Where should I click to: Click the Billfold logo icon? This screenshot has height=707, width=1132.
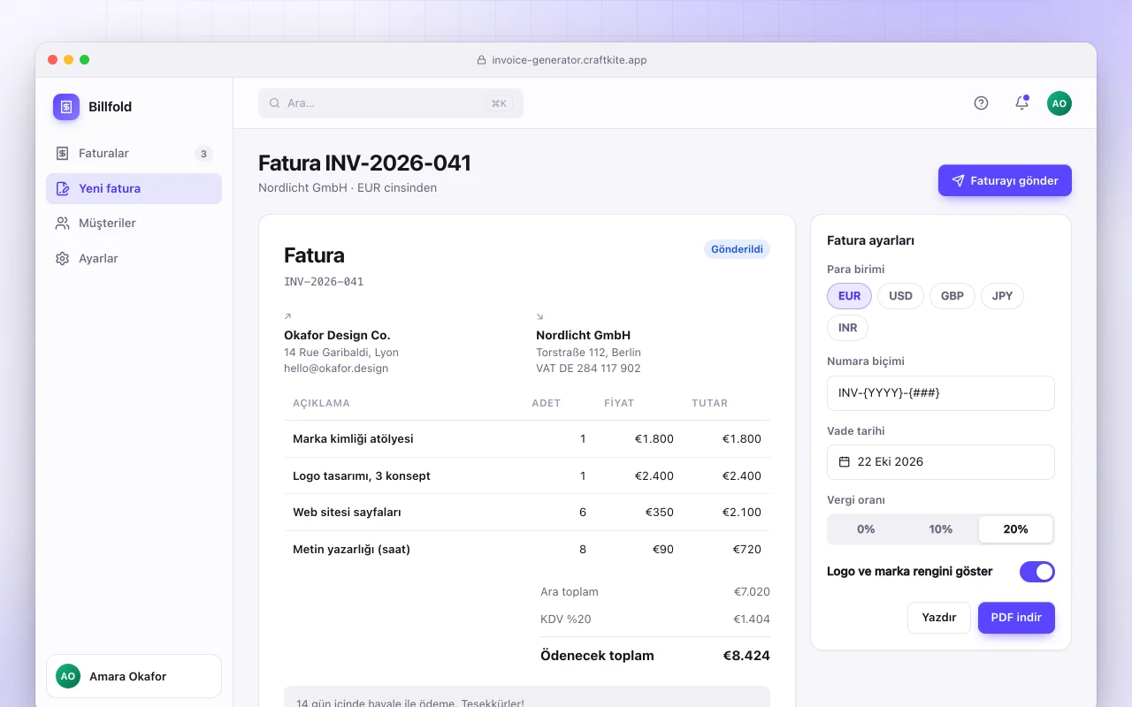pyautogui.click(x=66, y=107)
